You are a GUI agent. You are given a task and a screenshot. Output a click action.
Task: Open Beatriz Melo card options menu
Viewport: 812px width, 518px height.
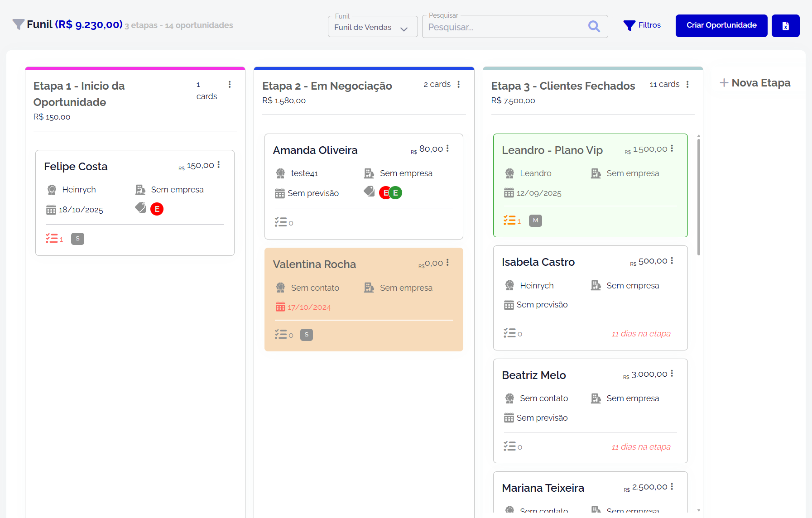pos(672,374)
